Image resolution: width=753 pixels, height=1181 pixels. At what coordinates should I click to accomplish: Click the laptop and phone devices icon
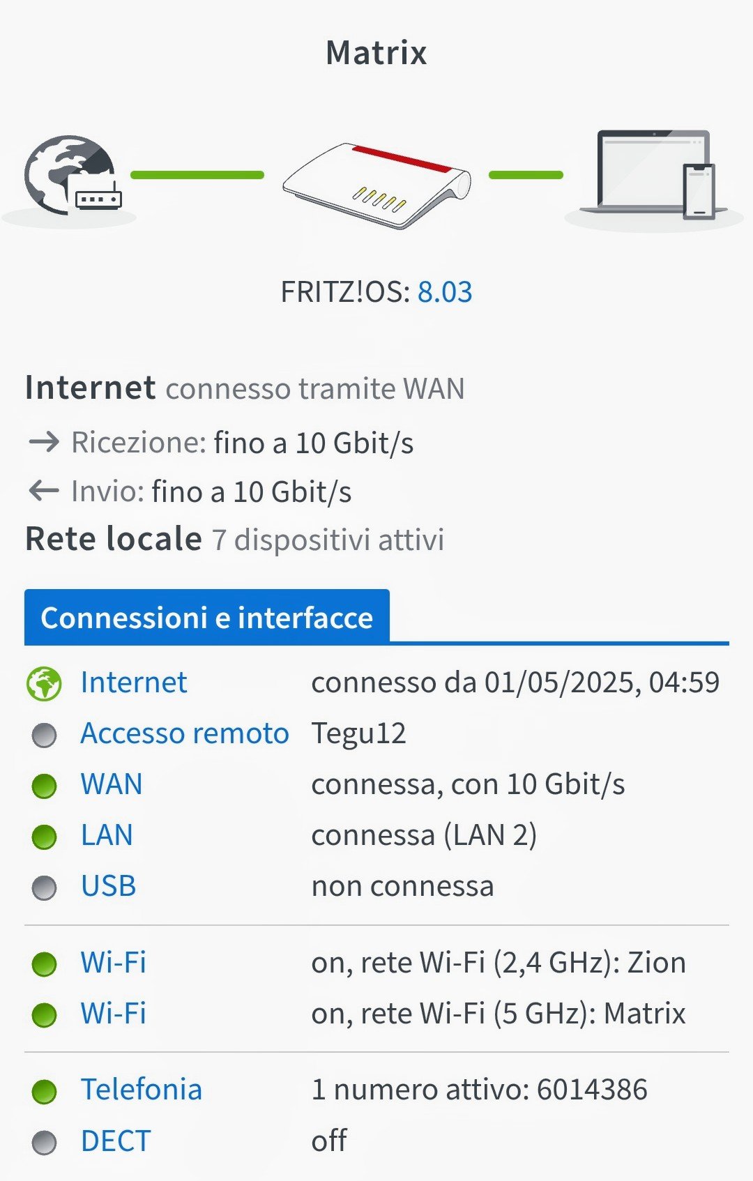654,176
